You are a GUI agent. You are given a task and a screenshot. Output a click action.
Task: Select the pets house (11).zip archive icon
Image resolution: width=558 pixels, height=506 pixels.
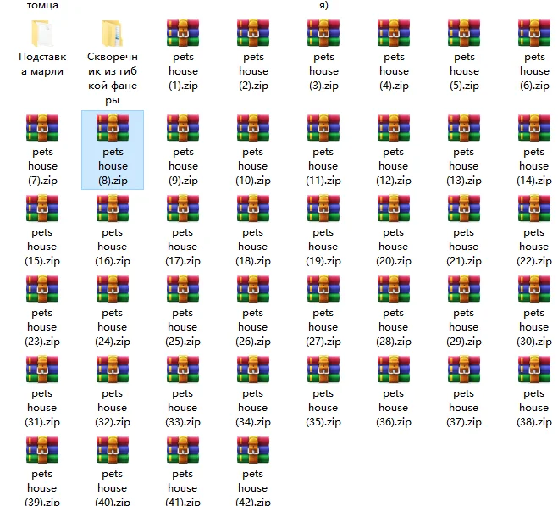pyautogui.click(x=323, y=128)
